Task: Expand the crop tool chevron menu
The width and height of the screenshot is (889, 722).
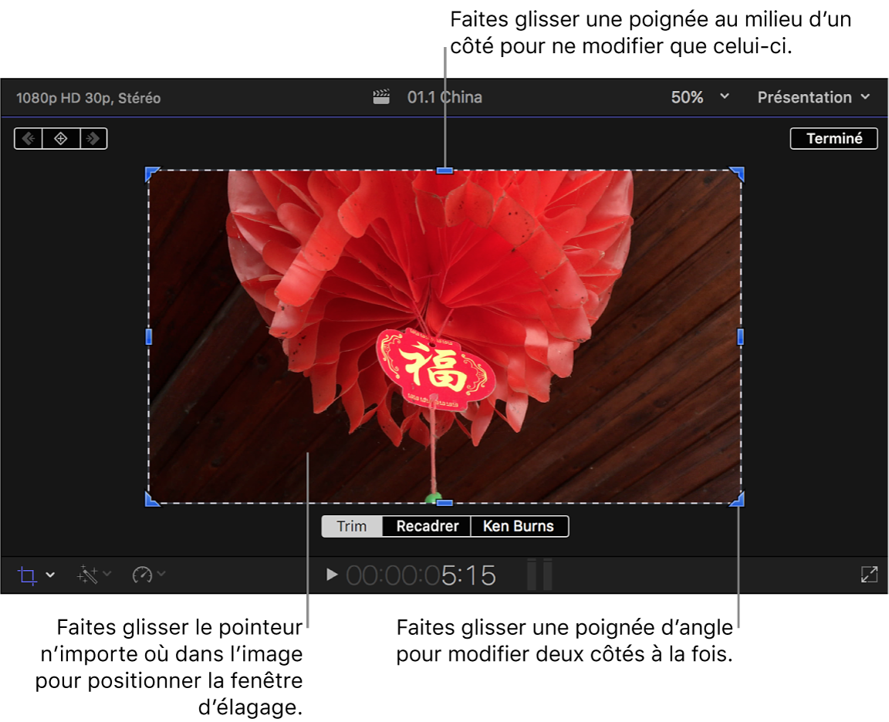Action: tap(51, 575)
